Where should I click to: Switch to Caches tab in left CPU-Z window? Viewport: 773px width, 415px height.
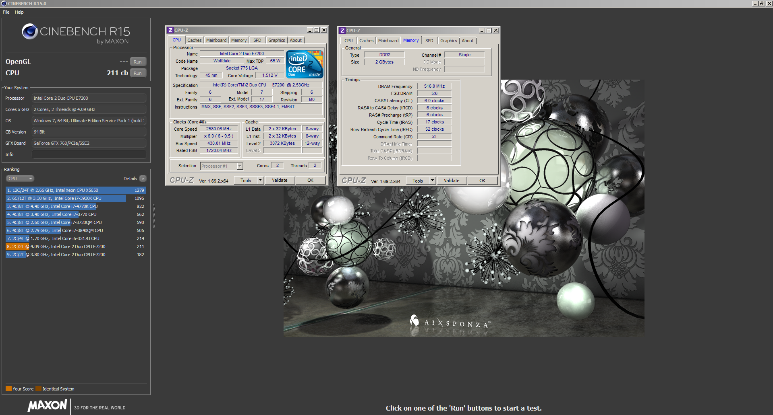(x=195, y=40)
